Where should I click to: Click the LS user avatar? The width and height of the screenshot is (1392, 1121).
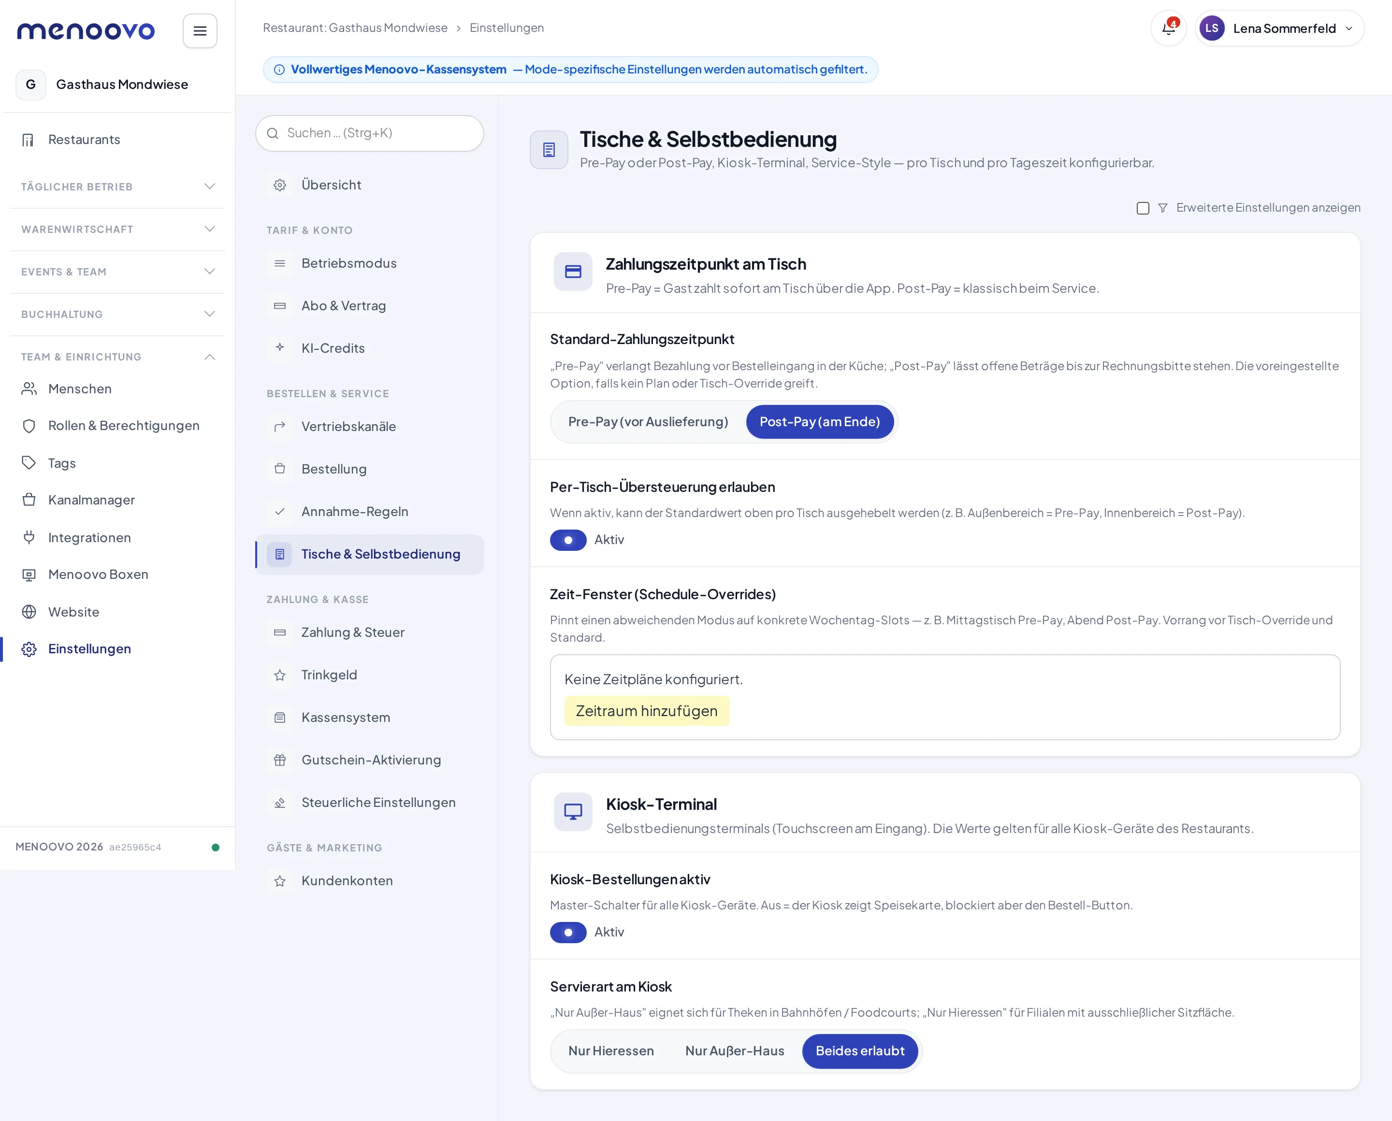click(x=1212, y=29)
